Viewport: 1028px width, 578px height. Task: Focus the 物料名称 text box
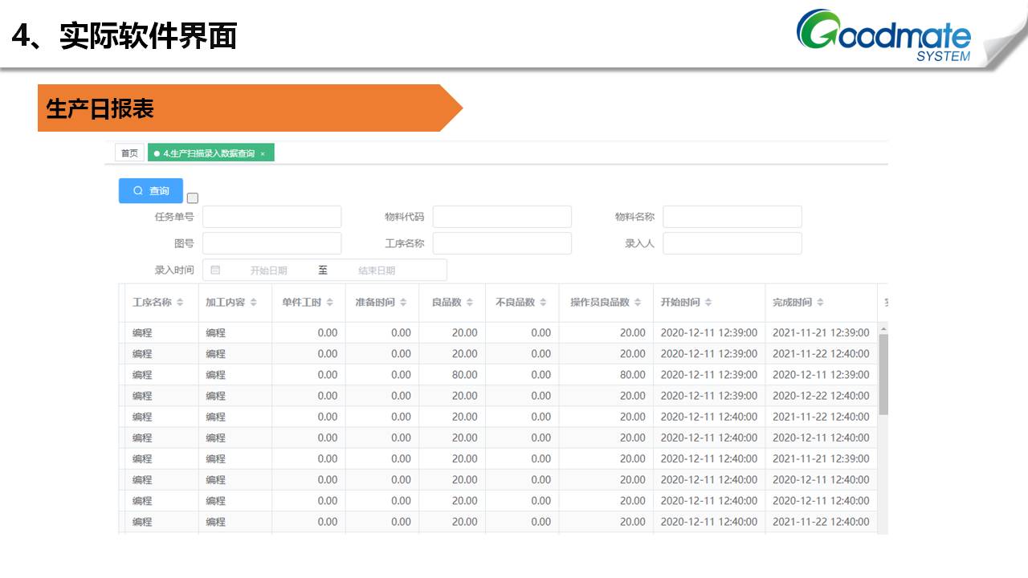tap(732, 217)
